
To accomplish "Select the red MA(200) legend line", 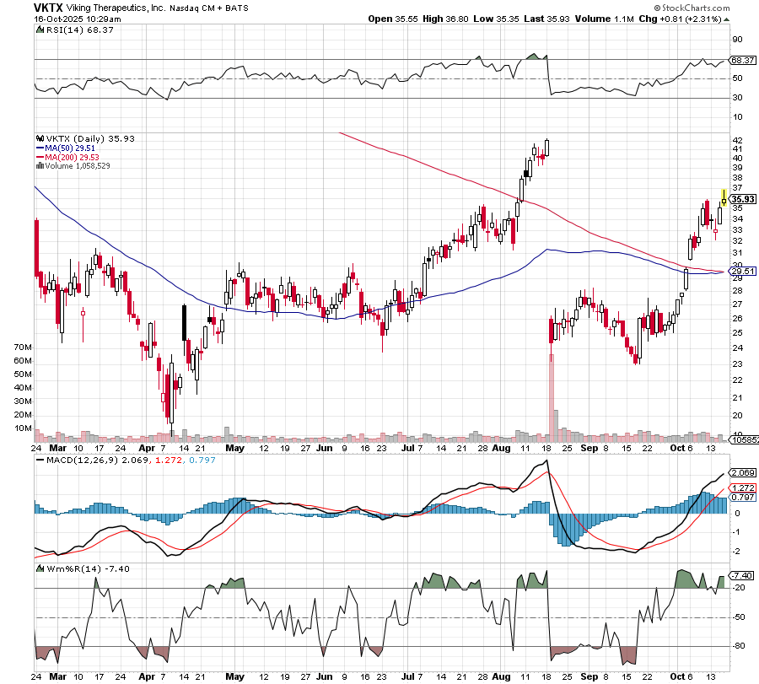I will 40,157.
